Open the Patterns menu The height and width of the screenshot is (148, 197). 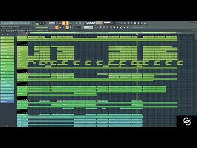pos(11,23)
